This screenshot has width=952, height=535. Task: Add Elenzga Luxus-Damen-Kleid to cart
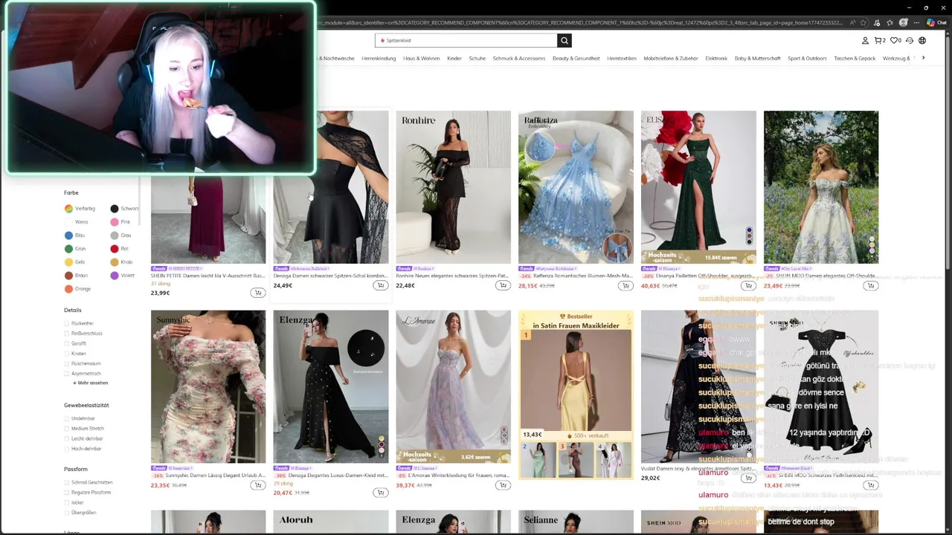tap(380, 493)
